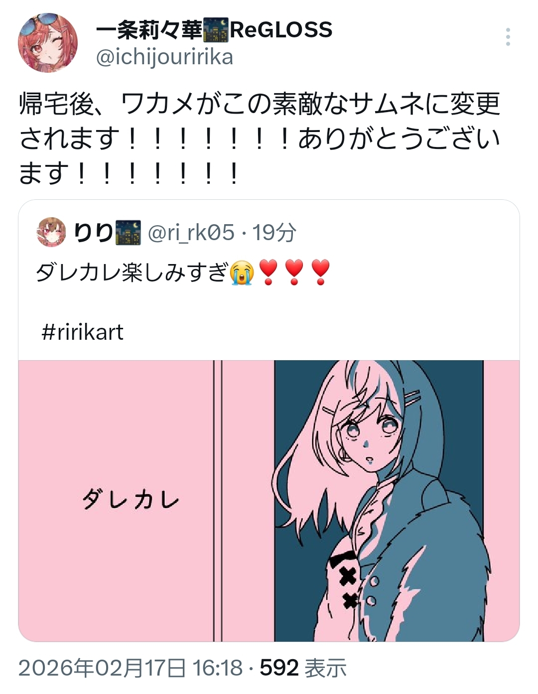Click the 19分 quoted tweet timestamp
The image size is (538, 694).
click(x=274, y=232)
